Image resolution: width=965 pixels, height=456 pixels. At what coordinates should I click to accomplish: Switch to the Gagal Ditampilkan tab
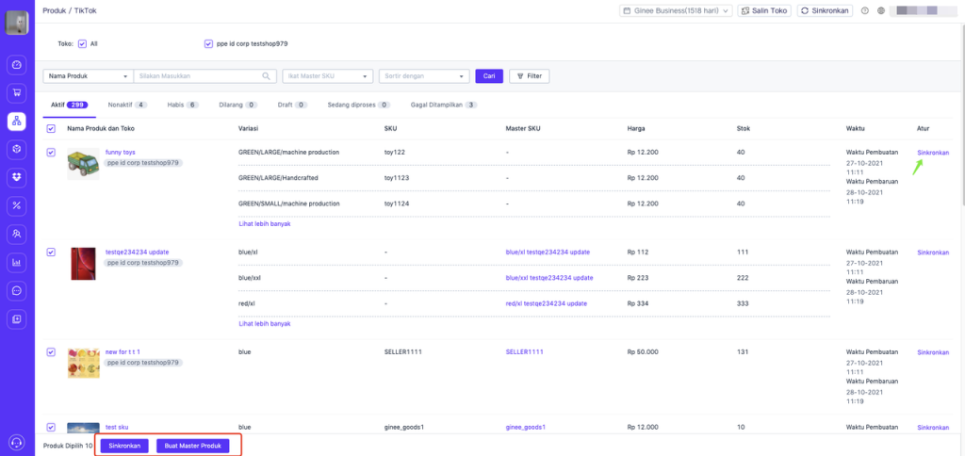click(x=444, y=106)
